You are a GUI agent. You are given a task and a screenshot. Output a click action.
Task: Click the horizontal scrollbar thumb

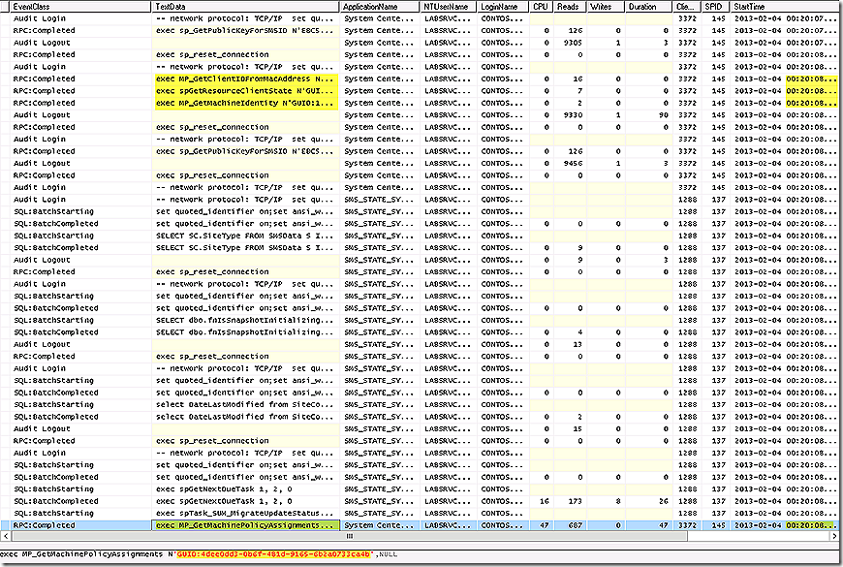[x=350, y=536]
